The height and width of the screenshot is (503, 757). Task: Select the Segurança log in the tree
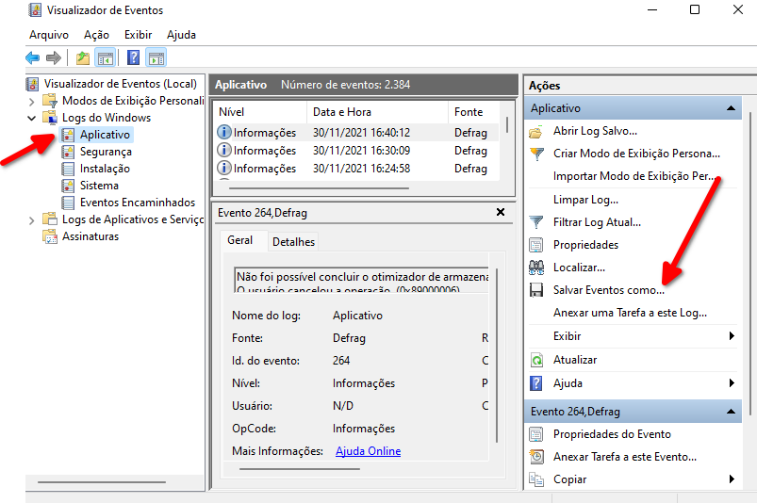coord(106,152)
